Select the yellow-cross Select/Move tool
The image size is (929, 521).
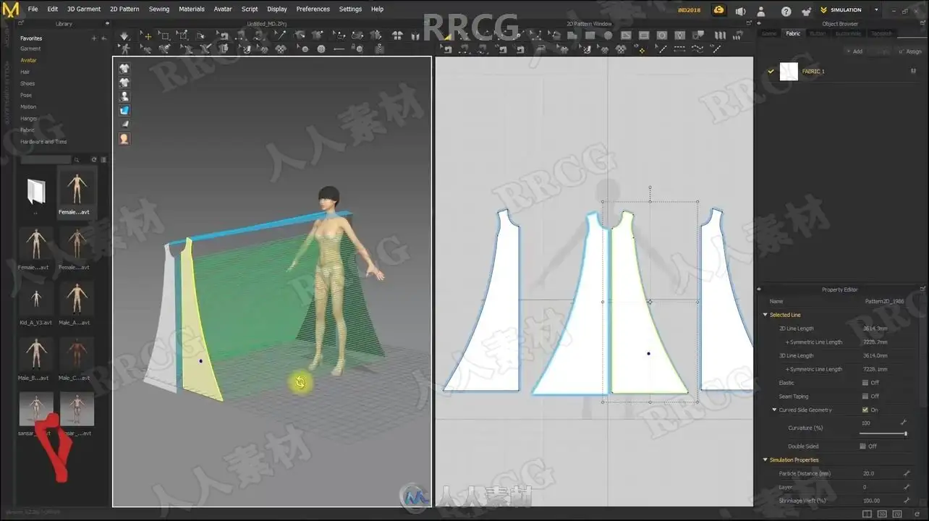coord(148,35)
